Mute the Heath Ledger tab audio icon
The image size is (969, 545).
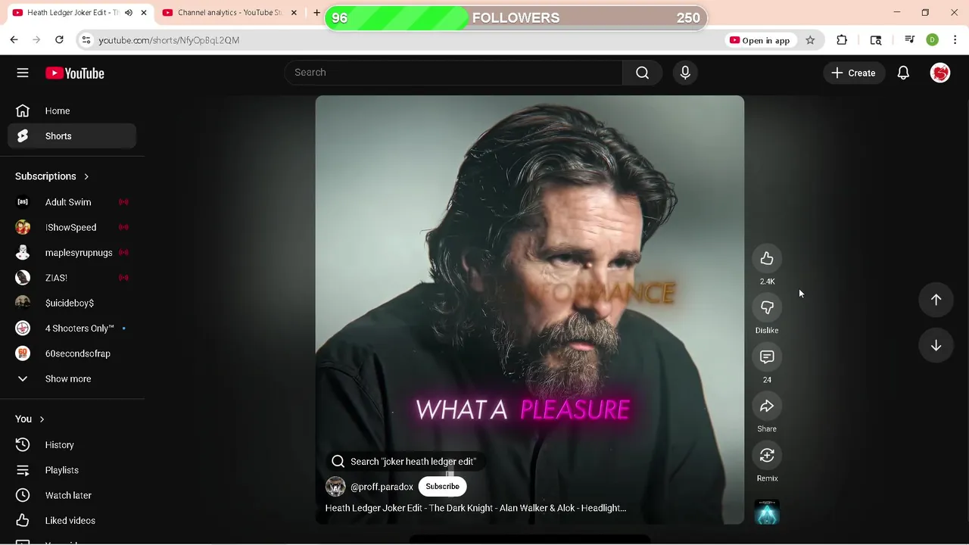pos(128,13)
